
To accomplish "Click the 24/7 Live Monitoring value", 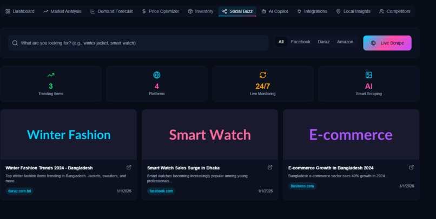I will point(263,86).
